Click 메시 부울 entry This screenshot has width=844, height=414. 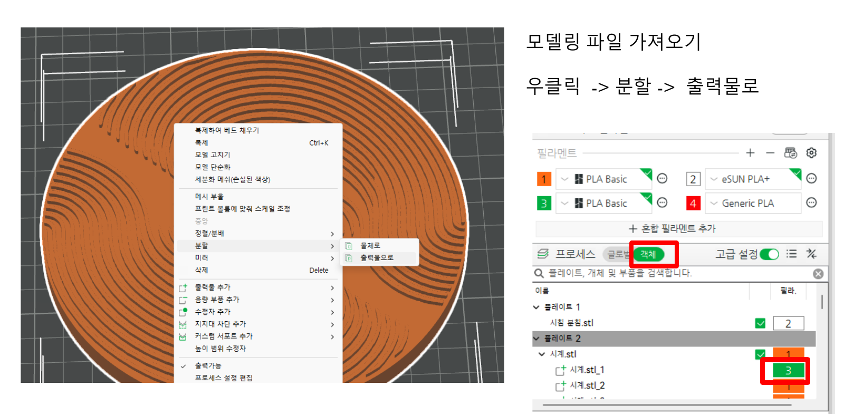[x=258, y=196]
